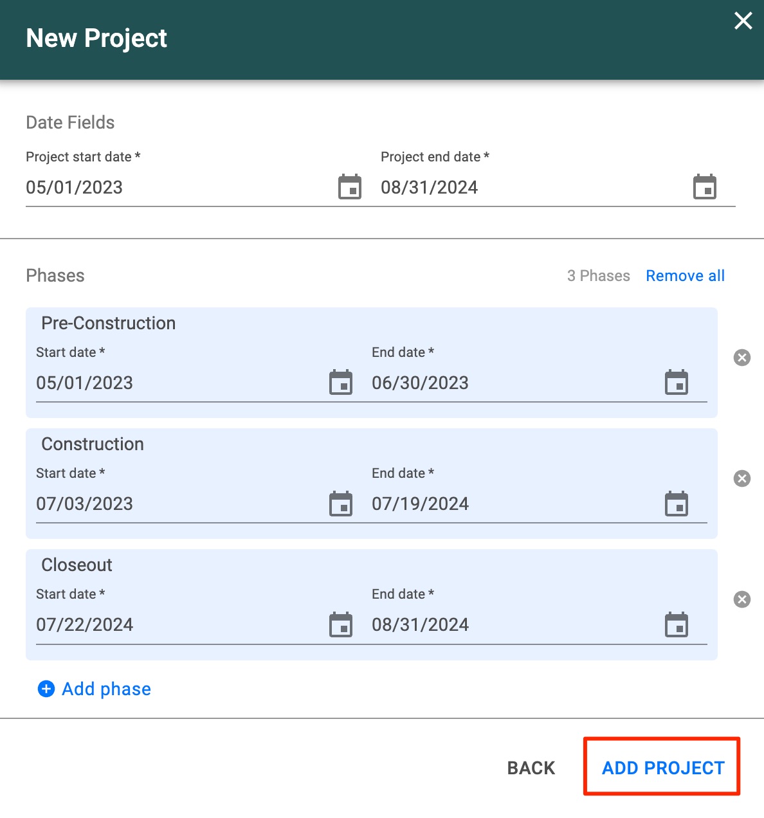Open calendar for Project start date
Viewport: 764px width, 818px height.
[x=350, y=187]
